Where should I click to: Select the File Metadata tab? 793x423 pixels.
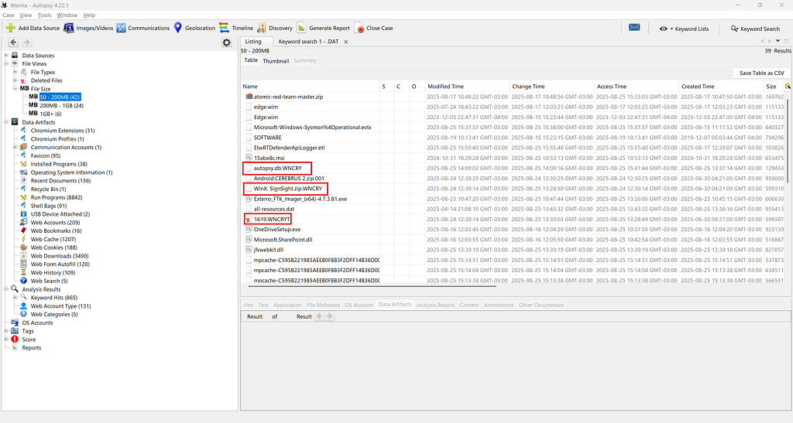[x=323, y=305]
